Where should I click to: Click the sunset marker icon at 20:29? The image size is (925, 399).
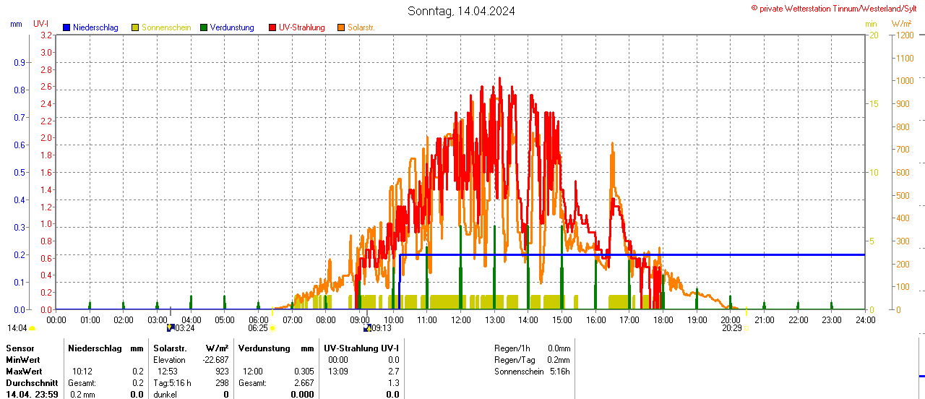point(745,328)
